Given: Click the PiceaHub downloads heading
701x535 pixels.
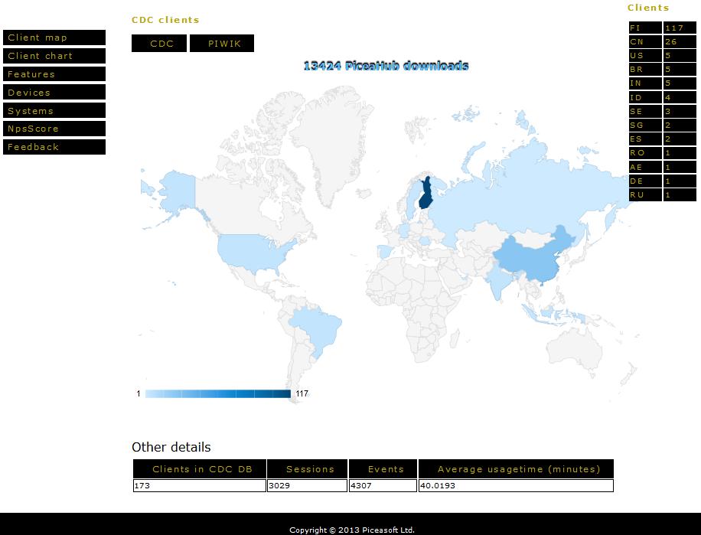Looking at the screenshot, I should pyautogui.click(x=386, y=66).
